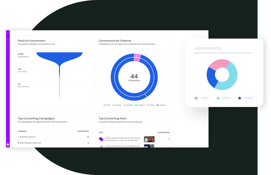Screen dimensions: 271x175
Task: Select the "618 Link Clicks" funnel value
Action: click(x=23, y=70)
